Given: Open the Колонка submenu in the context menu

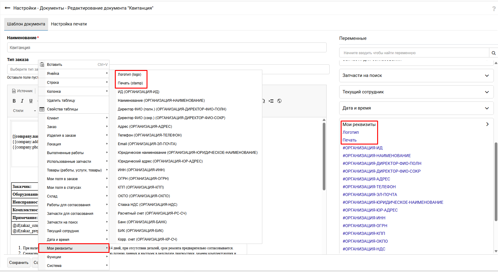Looking at the screenshot, I should 74,92.
